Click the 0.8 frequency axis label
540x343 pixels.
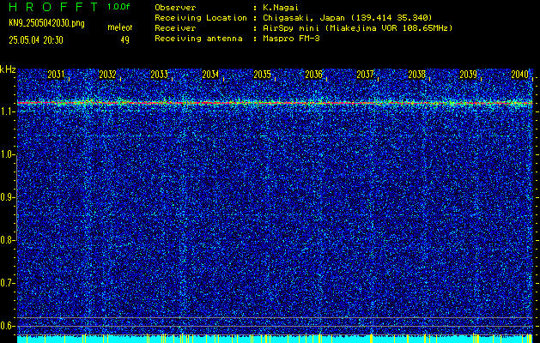(x=7, y=240)
